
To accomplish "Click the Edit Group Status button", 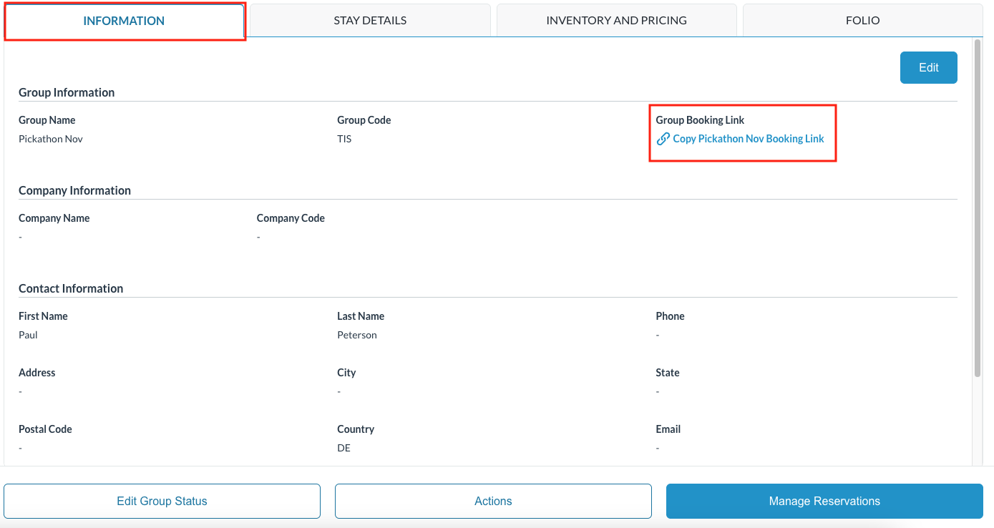I will (162, 501).
